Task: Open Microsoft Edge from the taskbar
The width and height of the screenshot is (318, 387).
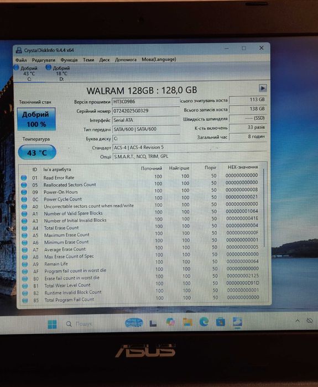Action: (204, 322)
